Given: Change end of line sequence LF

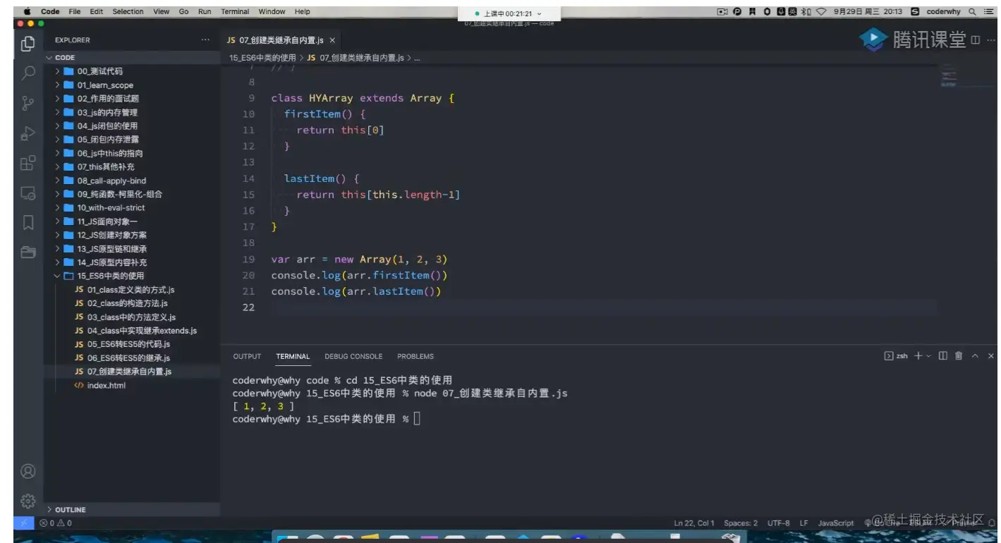Looking at the screenshot, I should coord(804,523).
